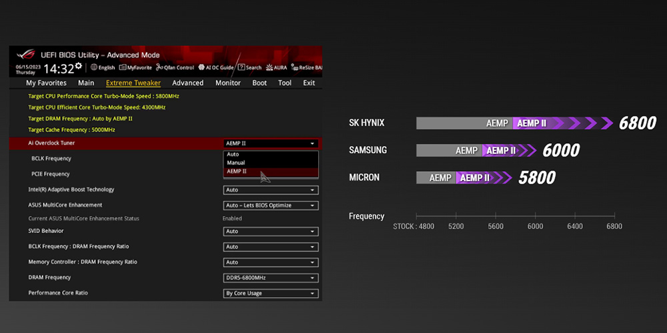This screenshot has height=333, width=667.
Task: Select the BCLK Frequency row label
Action: (51, 159)
